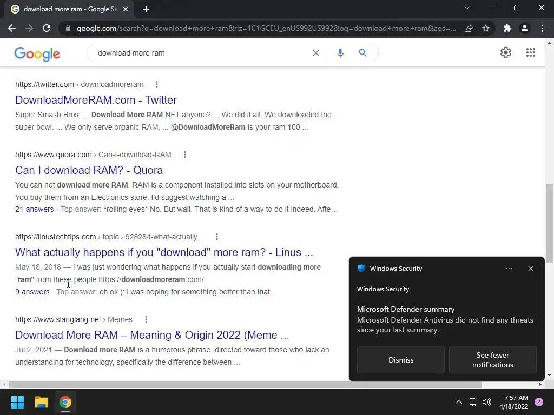The image size is (554, 415).
Task: Click the horizontal scrollbar right arrow
Action: click(x=540, y=384)
